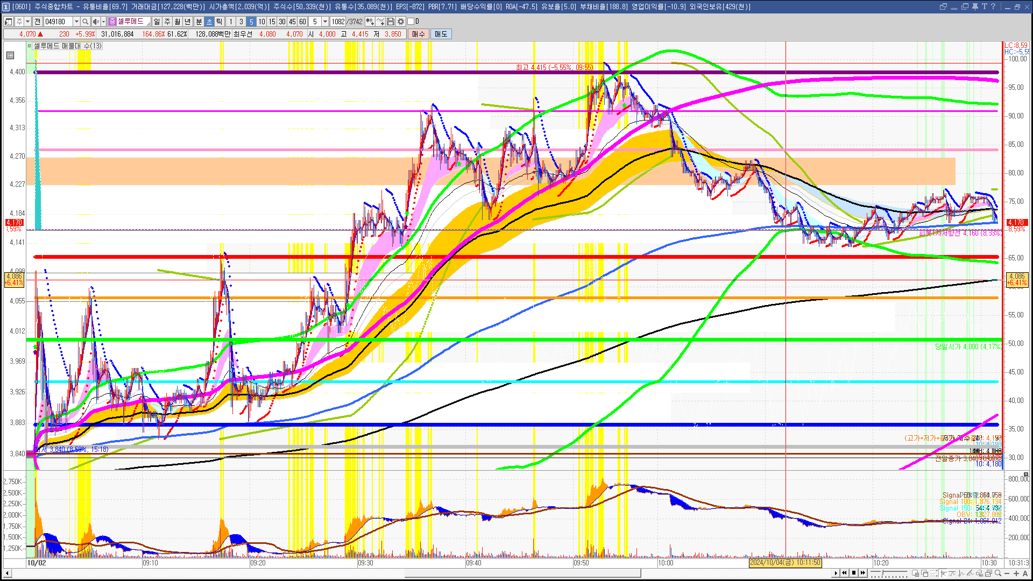This screenshot has height=581, width=1033.
Task: Open chart settings gear icon
Action: pyautogui.click(x=401, y=22)
